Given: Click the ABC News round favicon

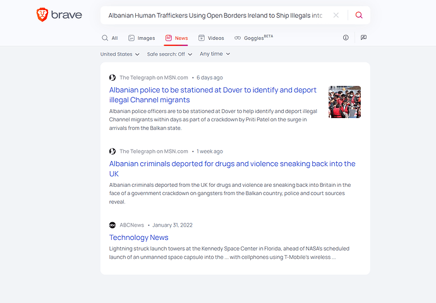Looking at the screenshot, I should [112, 225].
